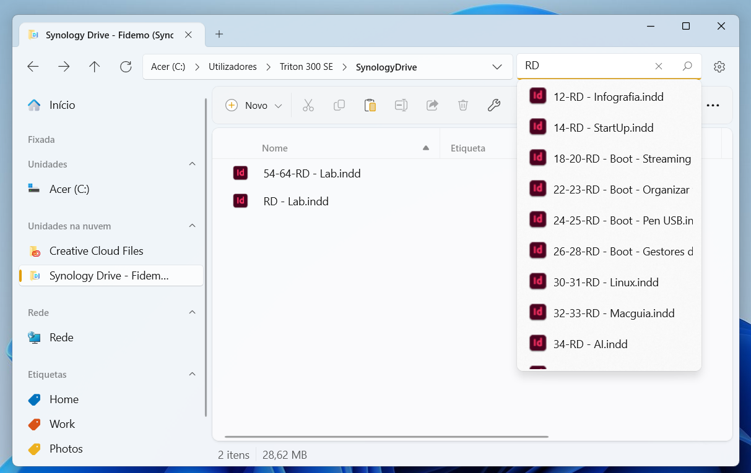
Task: Select the Home tag in sidebar
Action: point(111,399)
